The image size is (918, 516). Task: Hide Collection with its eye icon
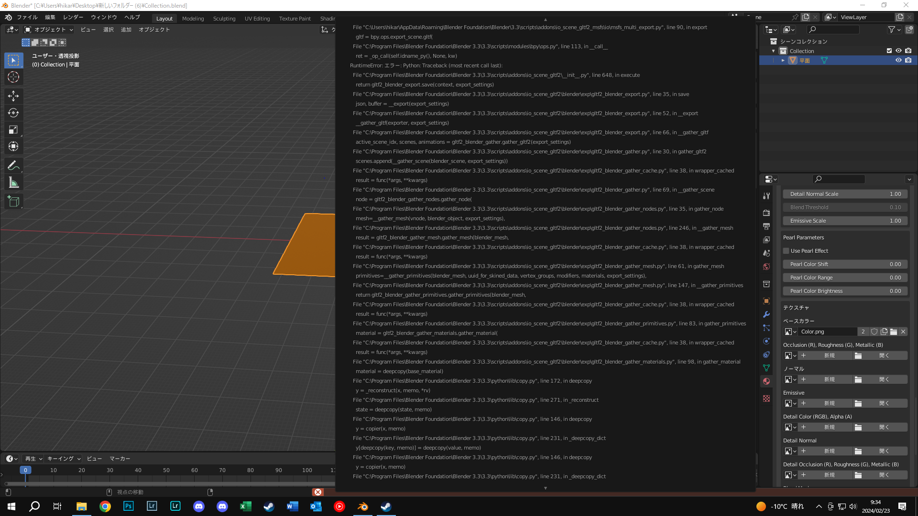(x=898, y=51)
